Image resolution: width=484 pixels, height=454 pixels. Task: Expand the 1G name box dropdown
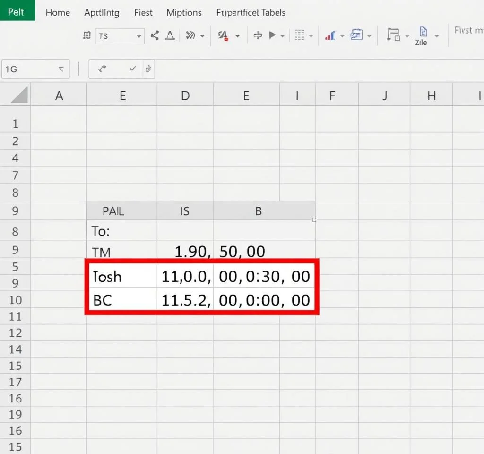point(60,69)
